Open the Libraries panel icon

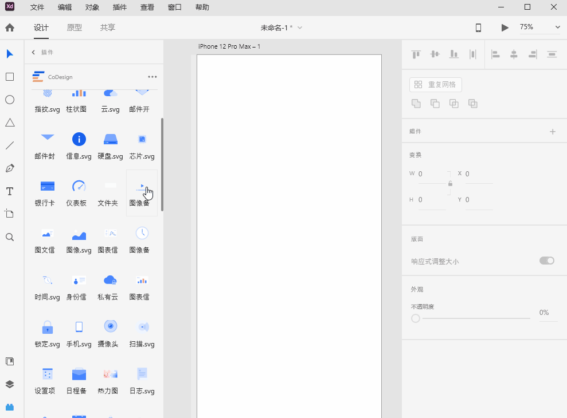10,361
